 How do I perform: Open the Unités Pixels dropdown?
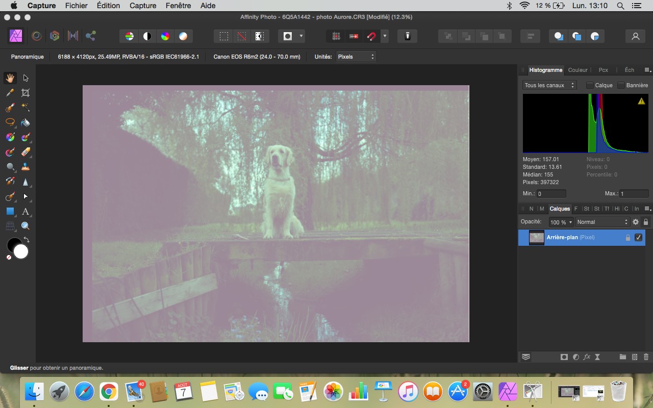point(356,57)
